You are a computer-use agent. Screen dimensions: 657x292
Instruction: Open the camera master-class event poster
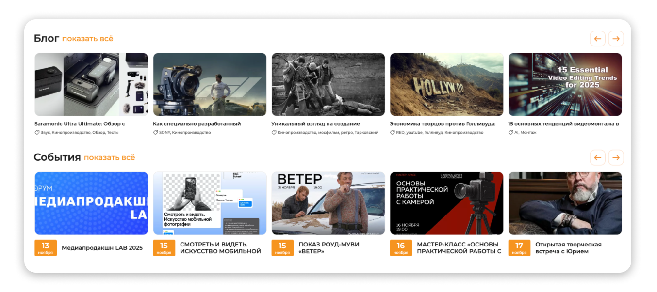[446, 203]
